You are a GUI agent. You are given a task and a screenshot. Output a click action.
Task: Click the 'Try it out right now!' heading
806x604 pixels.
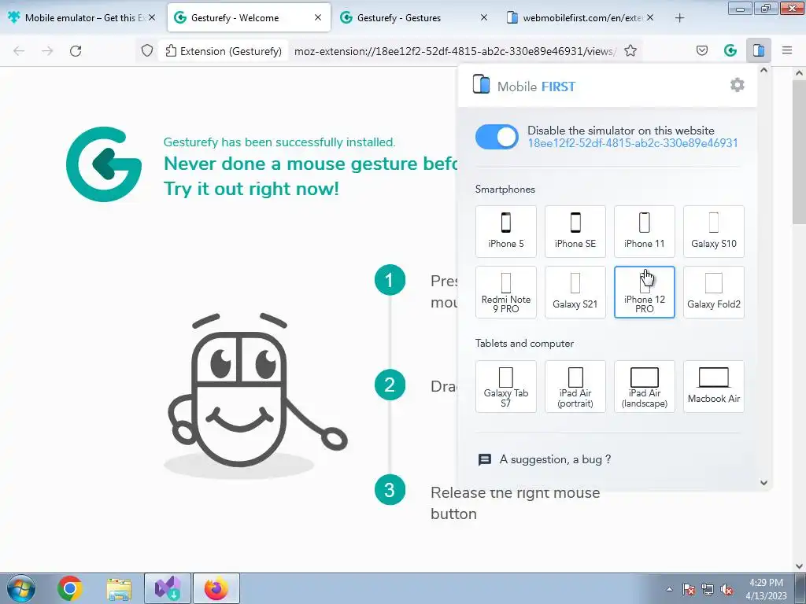(x=251, y=189)
